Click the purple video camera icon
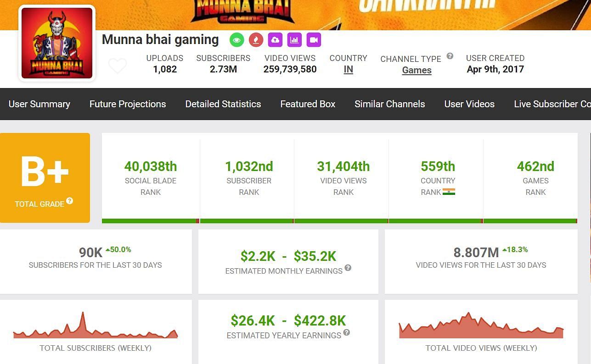This screenshot has height=364, width=591. coord(314,40)
